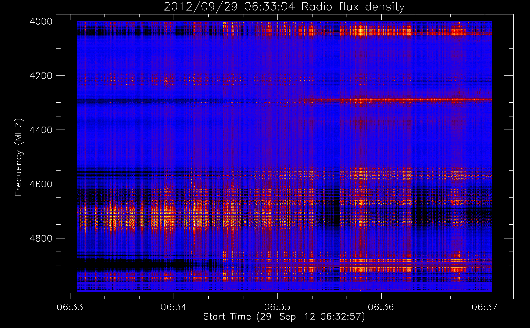This screenshot has width=530, height=328.
Task: Click the 06:35 time axis label
Action: (x=277, y=307)
